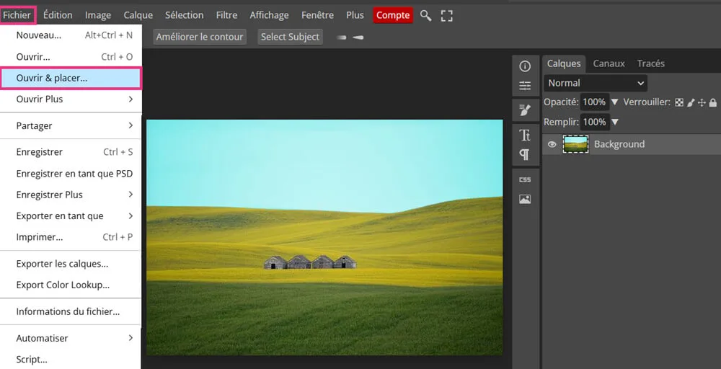Open the Normal blend mode dropdown
Image resolution: width=721 pixels, height=369 pixels.
596,83
